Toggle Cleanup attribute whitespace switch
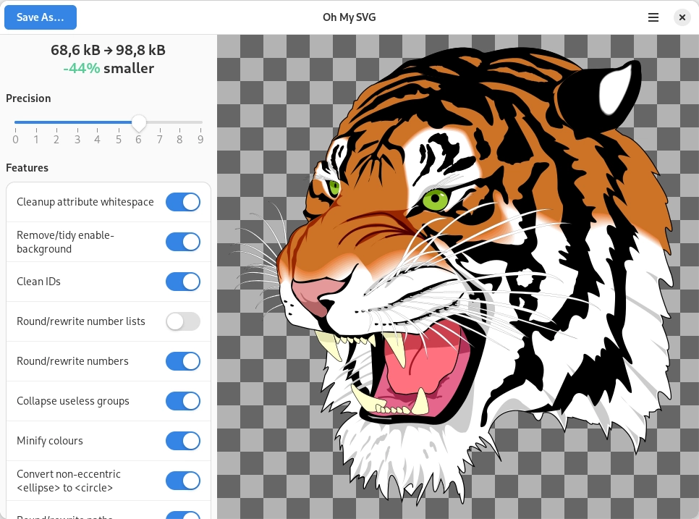699x519 pixels. (x=183, y=202)
